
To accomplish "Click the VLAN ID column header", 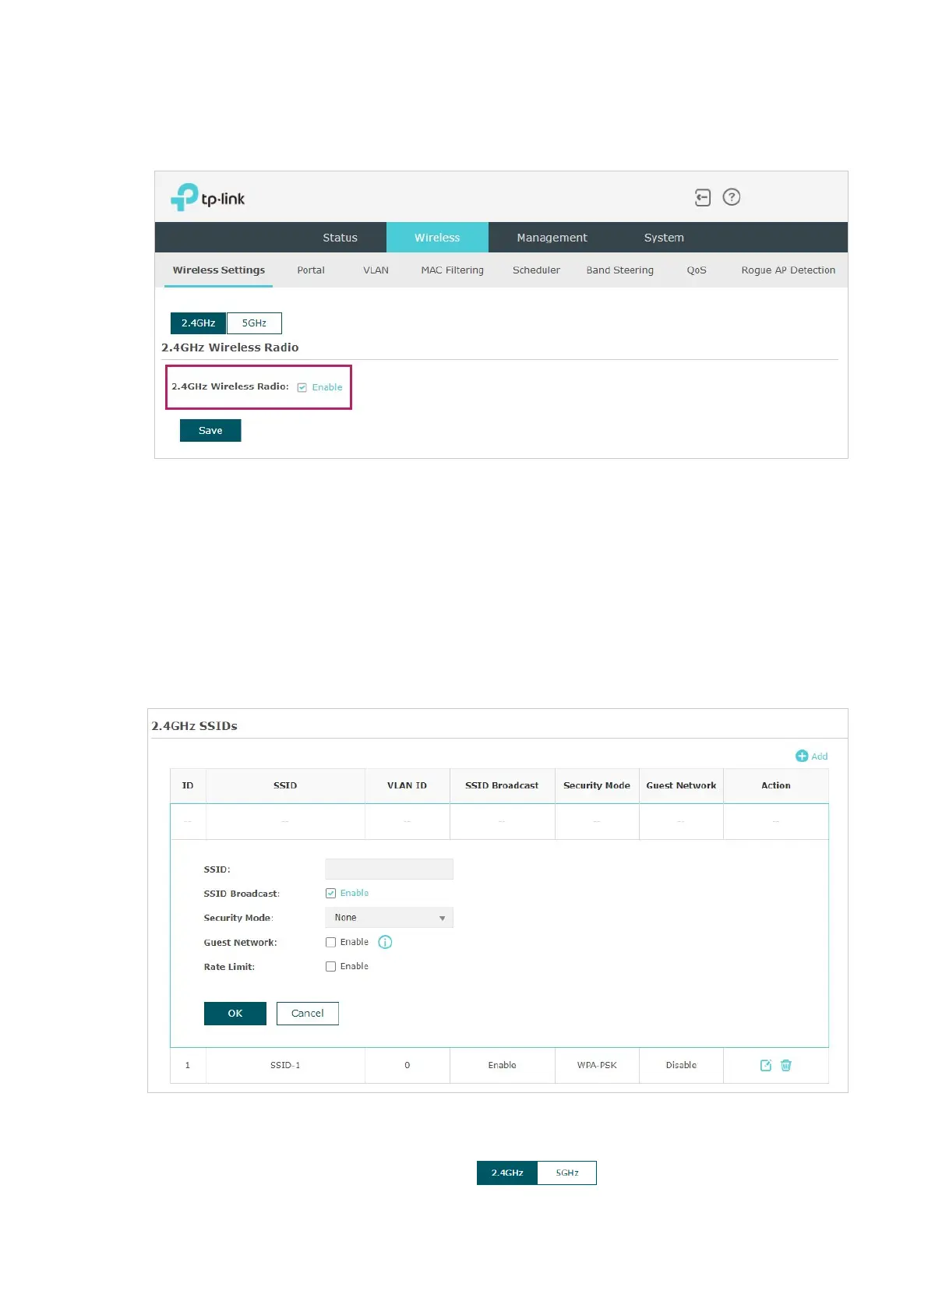I will click(x=407, y=785).
